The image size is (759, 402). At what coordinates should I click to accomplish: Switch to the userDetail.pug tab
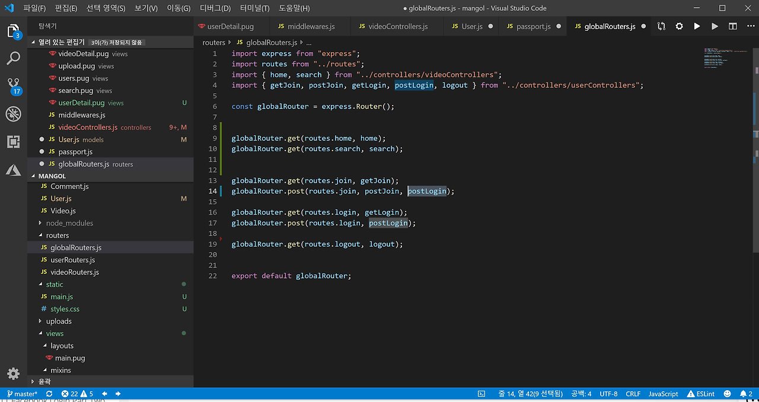pyautogui.click(x=231, y=27)
